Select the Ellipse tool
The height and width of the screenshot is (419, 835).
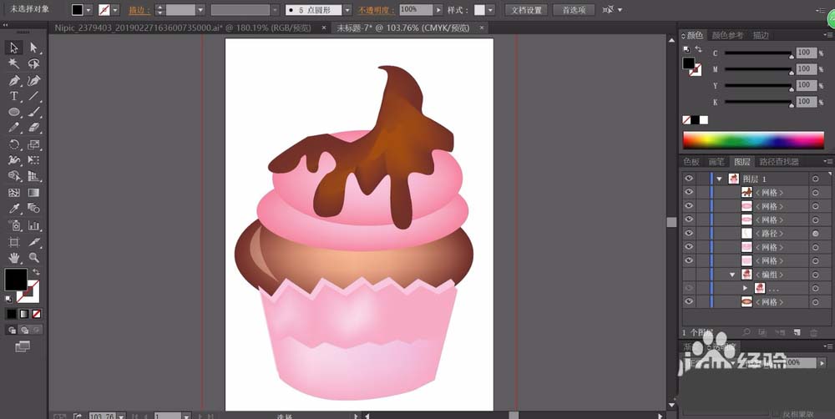click(x=14, y=113)
